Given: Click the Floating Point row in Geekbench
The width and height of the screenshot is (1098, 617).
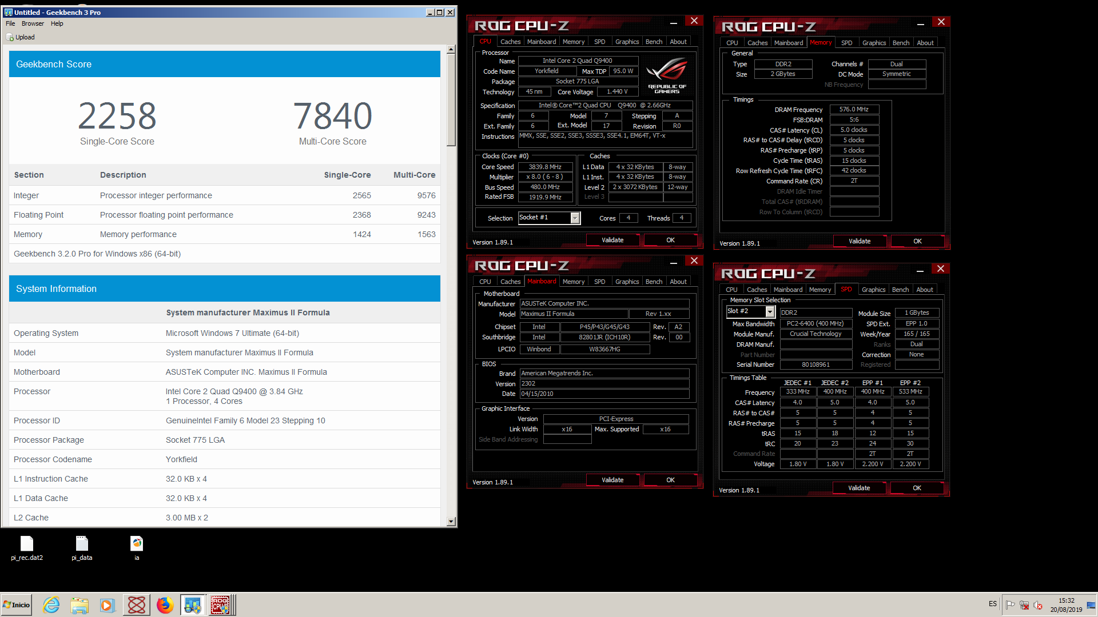Looking at the screenshot, I should point(224,215).
